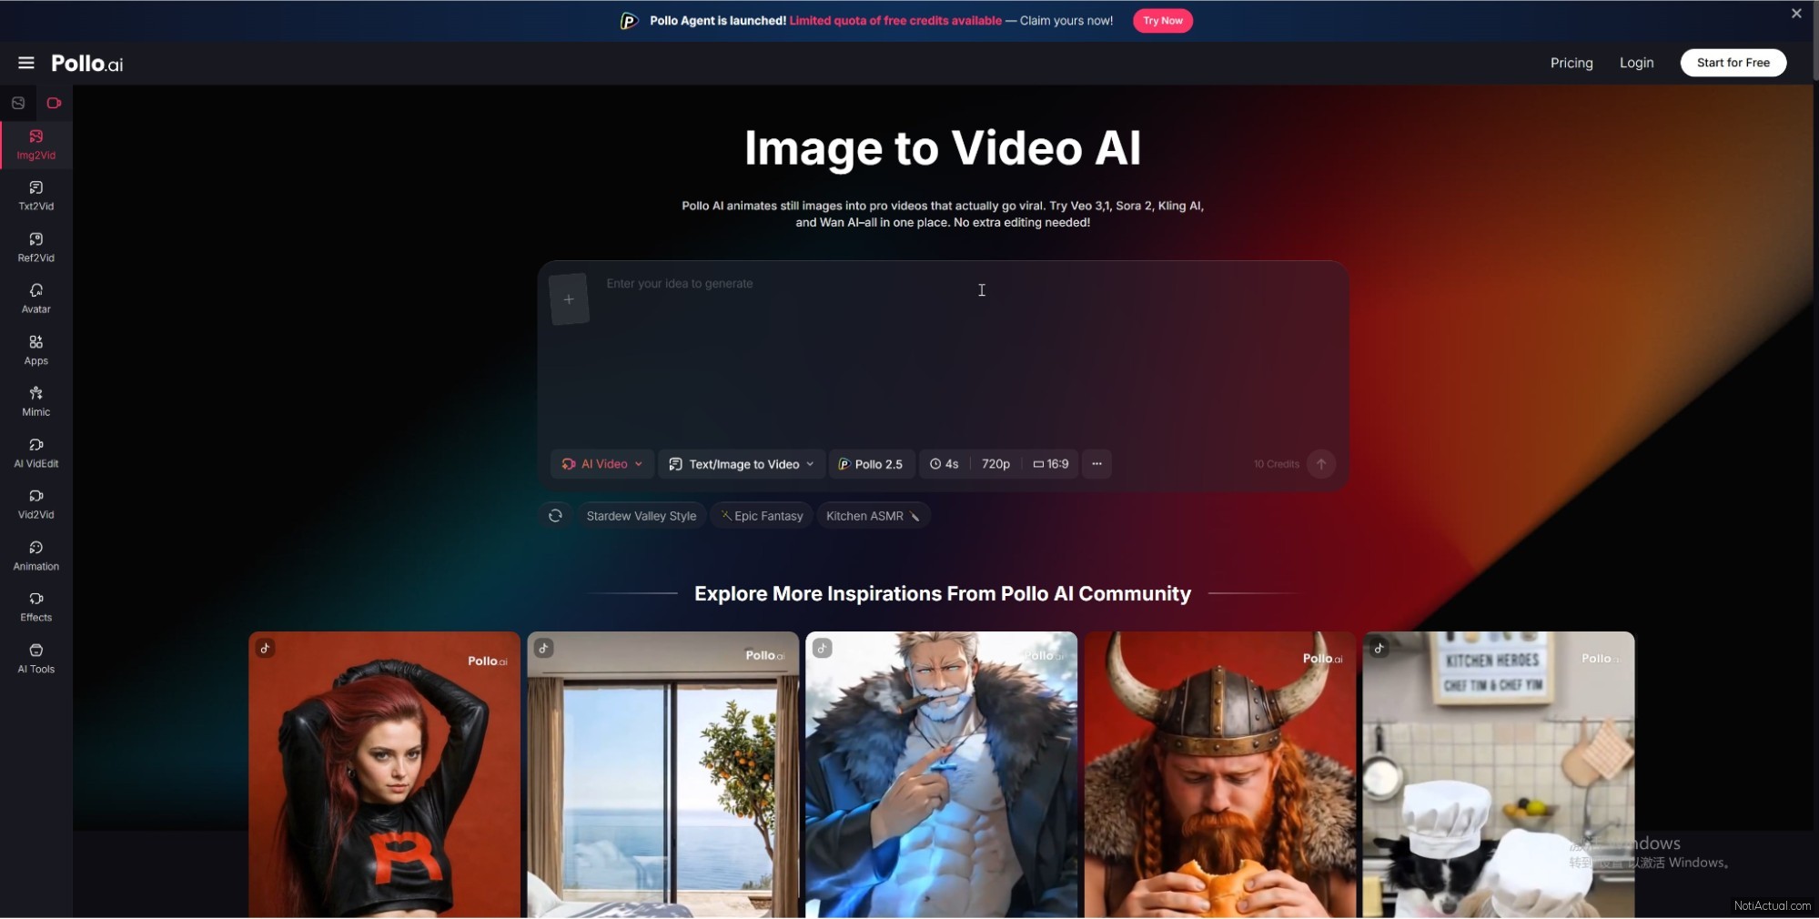Expand the AI Video dropdown
This screenshot has height=919, width=1819.
coord(602,464)
